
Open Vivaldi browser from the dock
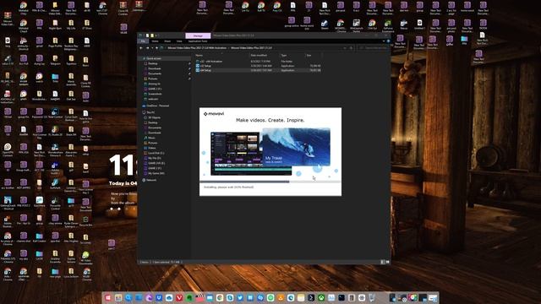[179, 298]
